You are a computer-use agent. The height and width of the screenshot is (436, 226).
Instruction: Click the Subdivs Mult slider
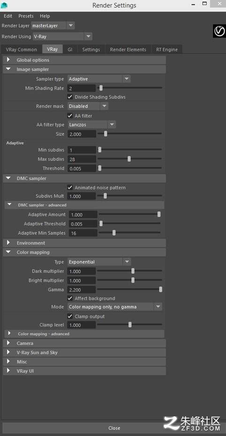[129, 196]
